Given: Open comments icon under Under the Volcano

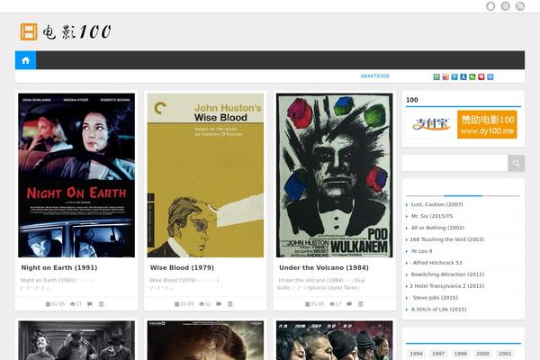Looking at the screenshot, I should [349, 304].
